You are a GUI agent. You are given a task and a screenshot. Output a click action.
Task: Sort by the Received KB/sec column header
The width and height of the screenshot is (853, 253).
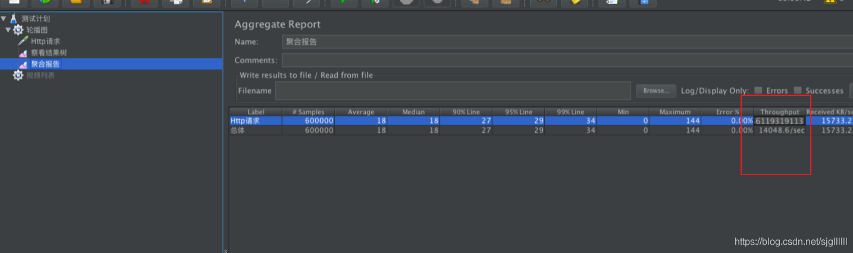click(x=829, y=112)
